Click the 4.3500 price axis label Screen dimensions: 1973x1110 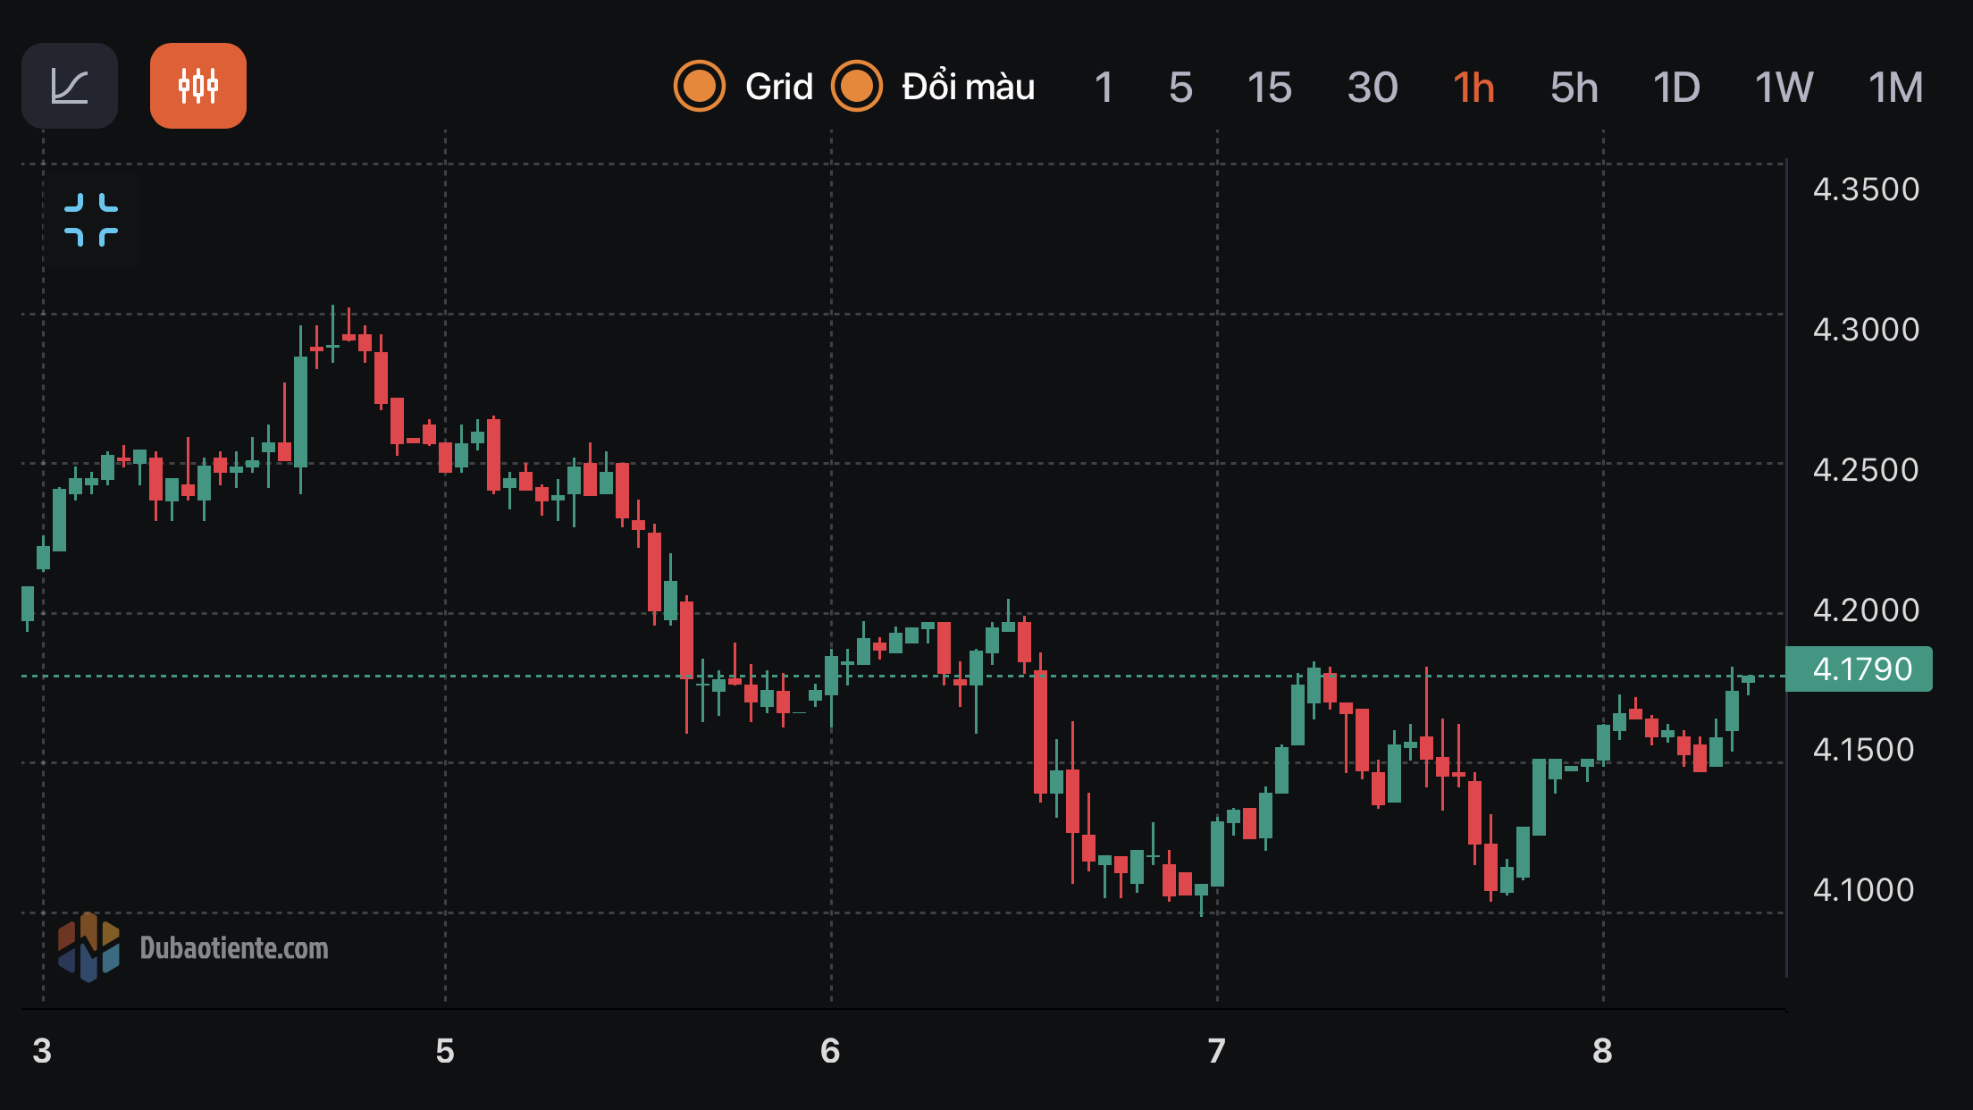1866,189
